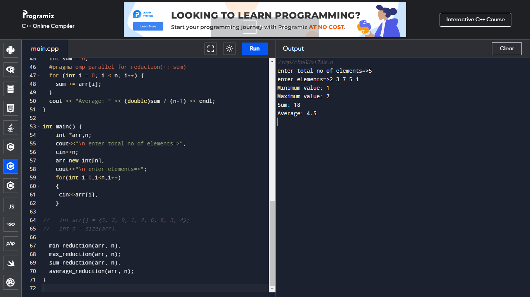Click Learn More in the Programiz ad
Screen dimensions: 530x297
[x=148, y=26]
